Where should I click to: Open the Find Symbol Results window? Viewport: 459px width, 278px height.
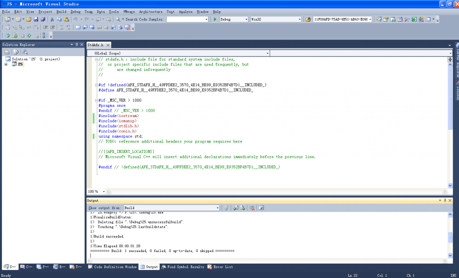click(184, 267)
